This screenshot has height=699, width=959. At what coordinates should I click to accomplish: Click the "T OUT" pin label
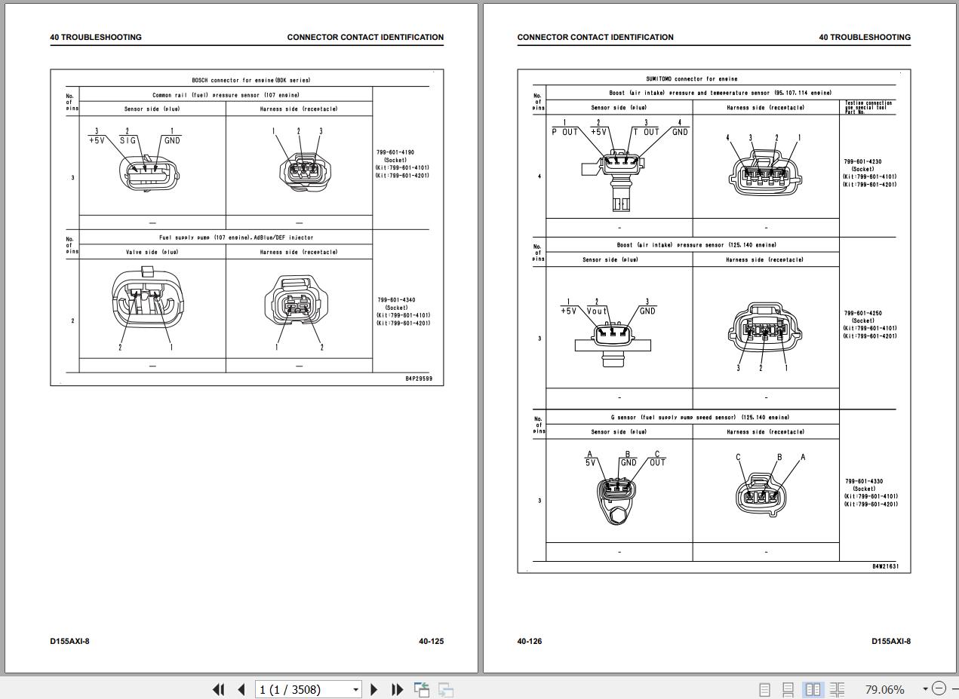tap(645, 132)
